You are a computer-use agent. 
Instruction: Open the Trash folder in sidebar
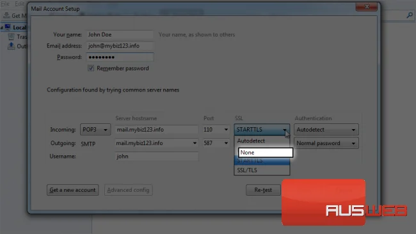(x=17, y=37)
